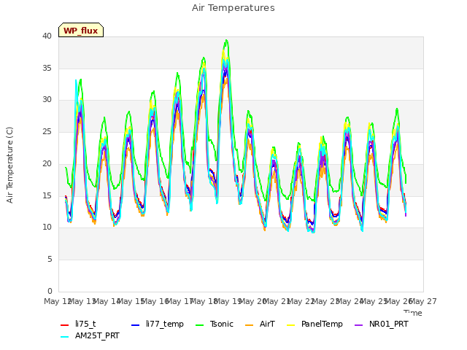Image resolution: width=467 pixels, height=350 pixels.
Task: Click the green Tsonic legend swatch
Action: click(x=200, y=325)
